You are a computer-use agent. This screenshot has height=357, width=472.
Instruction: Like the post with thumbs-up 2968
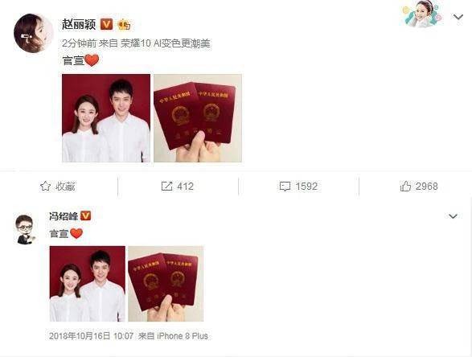point(405,187)
